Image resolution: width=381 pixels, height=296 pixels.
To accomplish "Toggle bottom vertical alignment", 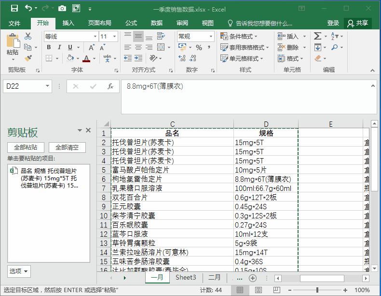I will pos(149,37).
